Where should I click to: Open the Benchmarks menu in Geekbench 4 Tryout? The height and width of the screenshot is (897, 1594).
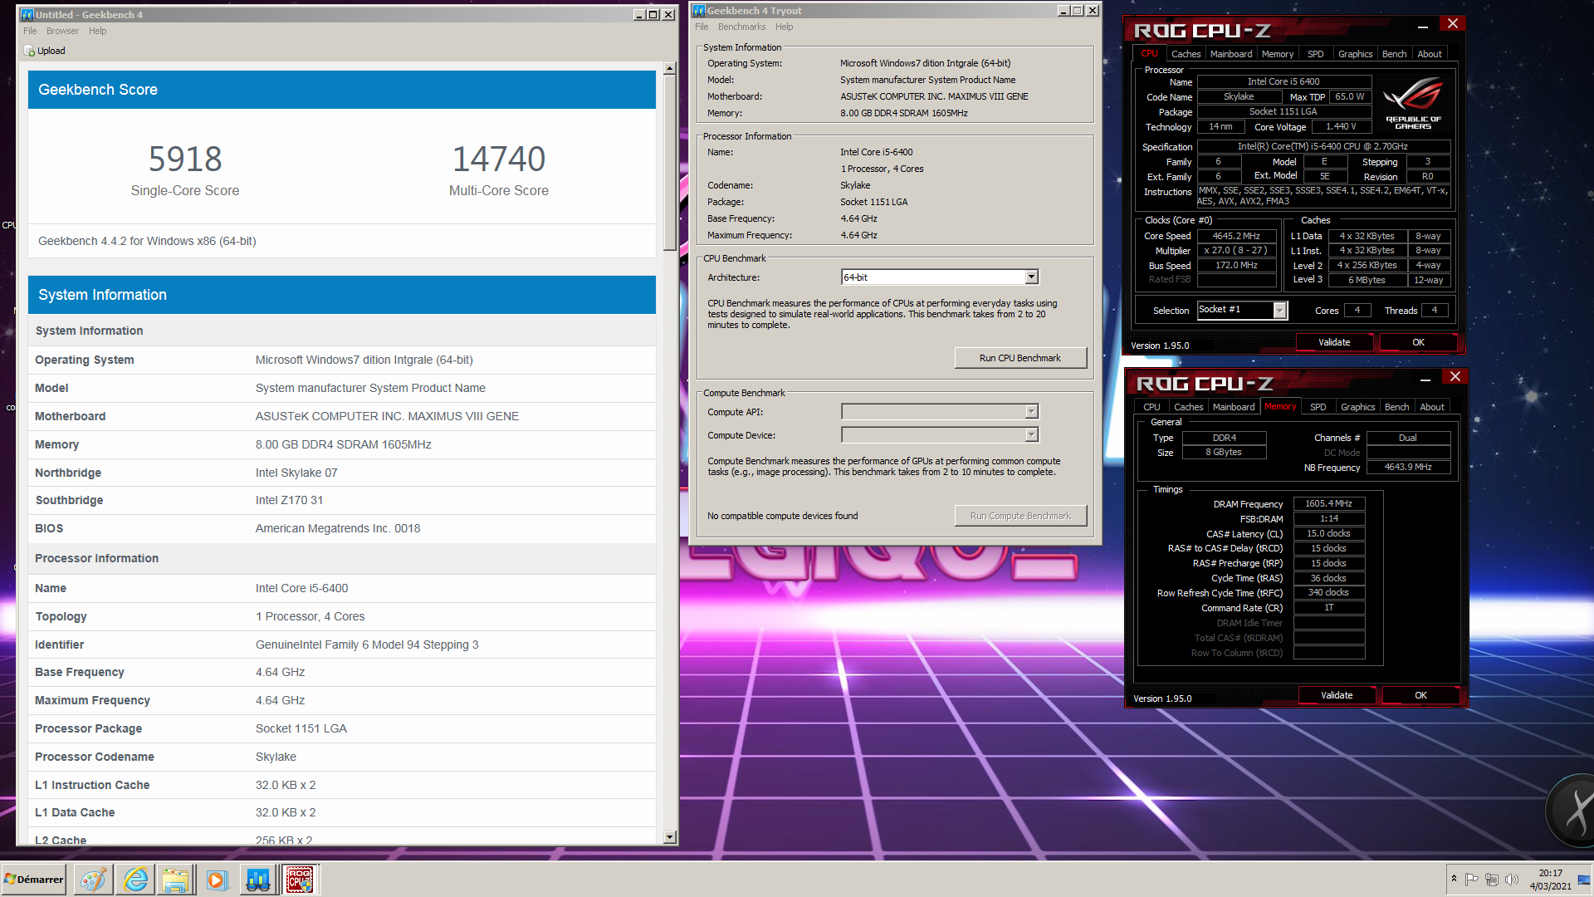tap(741, 27)
